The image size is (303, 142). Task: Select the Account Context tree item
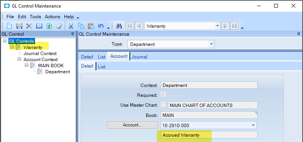(x=41, y=60)
